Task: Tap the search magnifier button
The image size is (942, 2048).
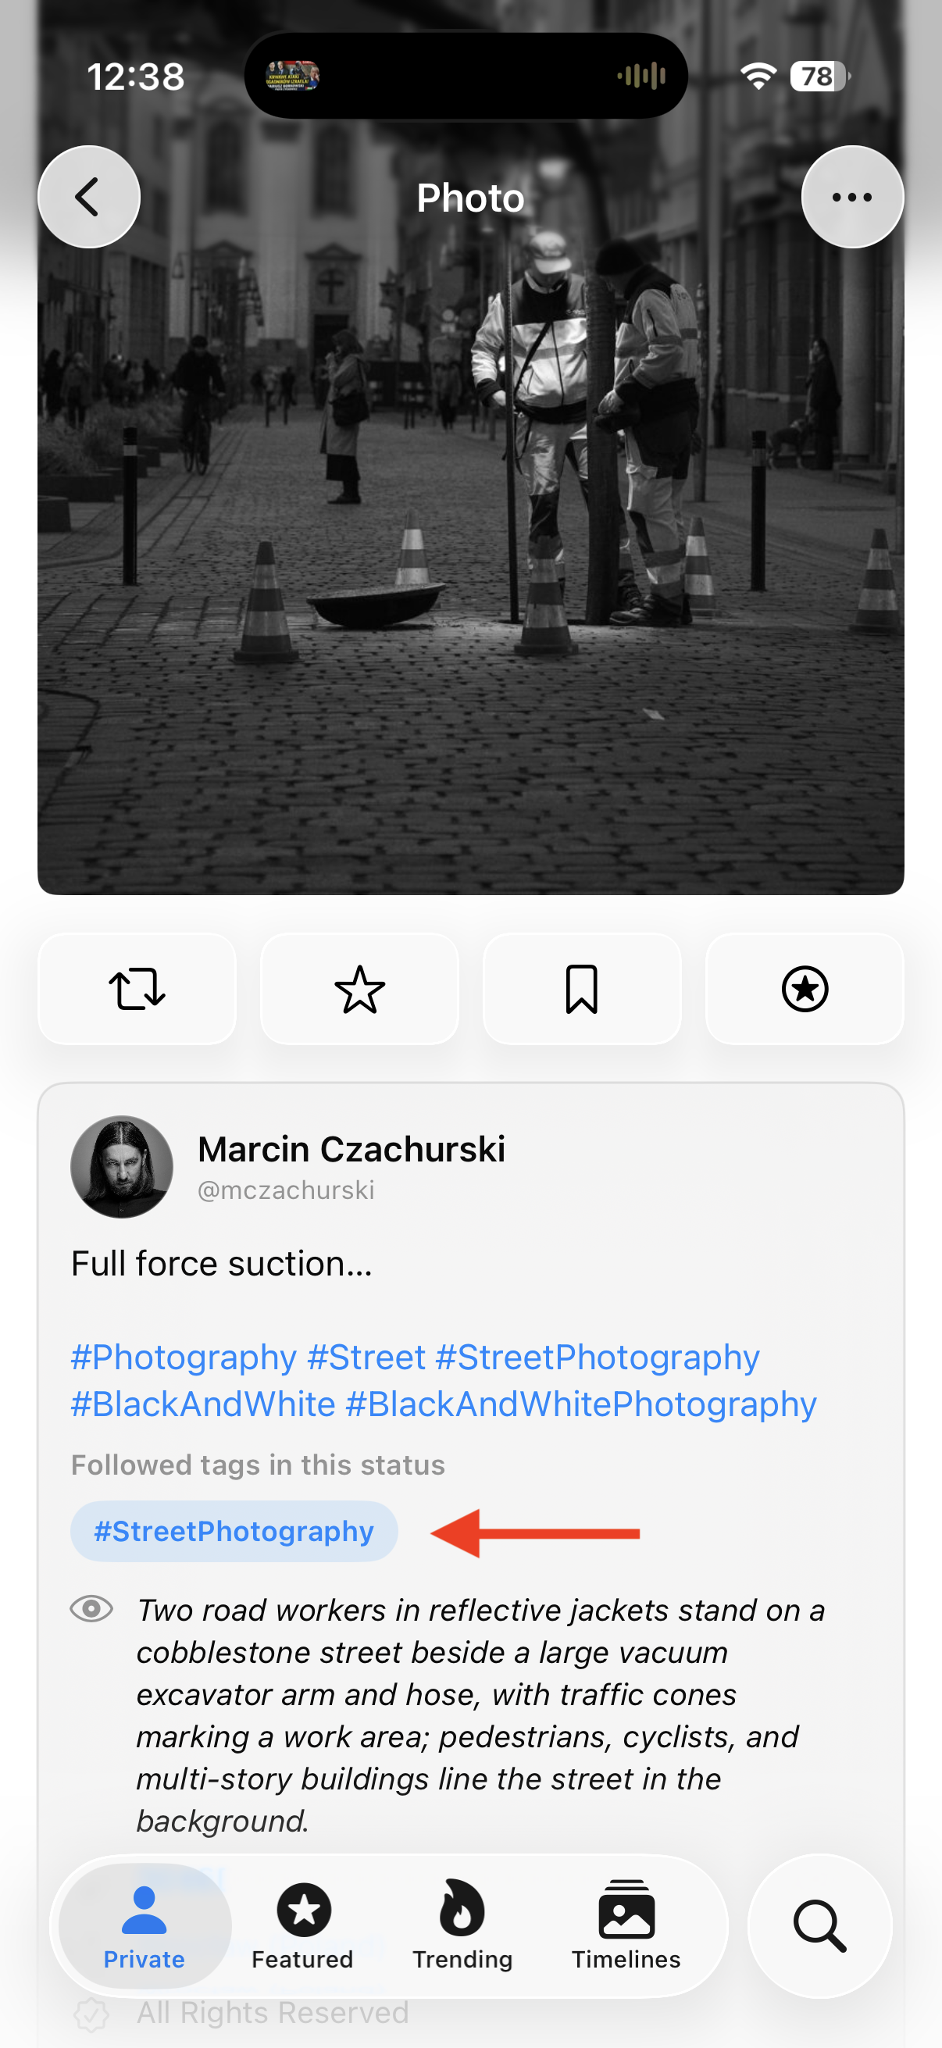Action: click(x=819, y=1926)
